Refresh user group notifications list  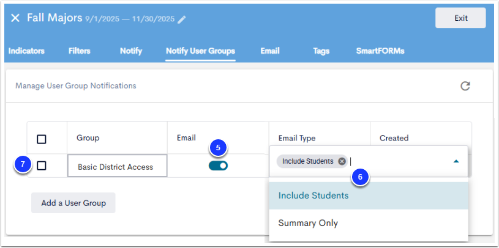pos(465,86)
